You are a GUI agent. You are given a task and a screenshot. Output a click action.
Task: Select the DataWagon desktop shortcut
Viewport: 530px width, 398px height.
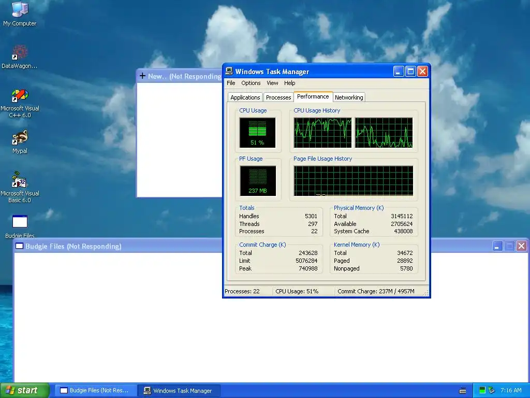pyautogui.click(x=20, y=57)
